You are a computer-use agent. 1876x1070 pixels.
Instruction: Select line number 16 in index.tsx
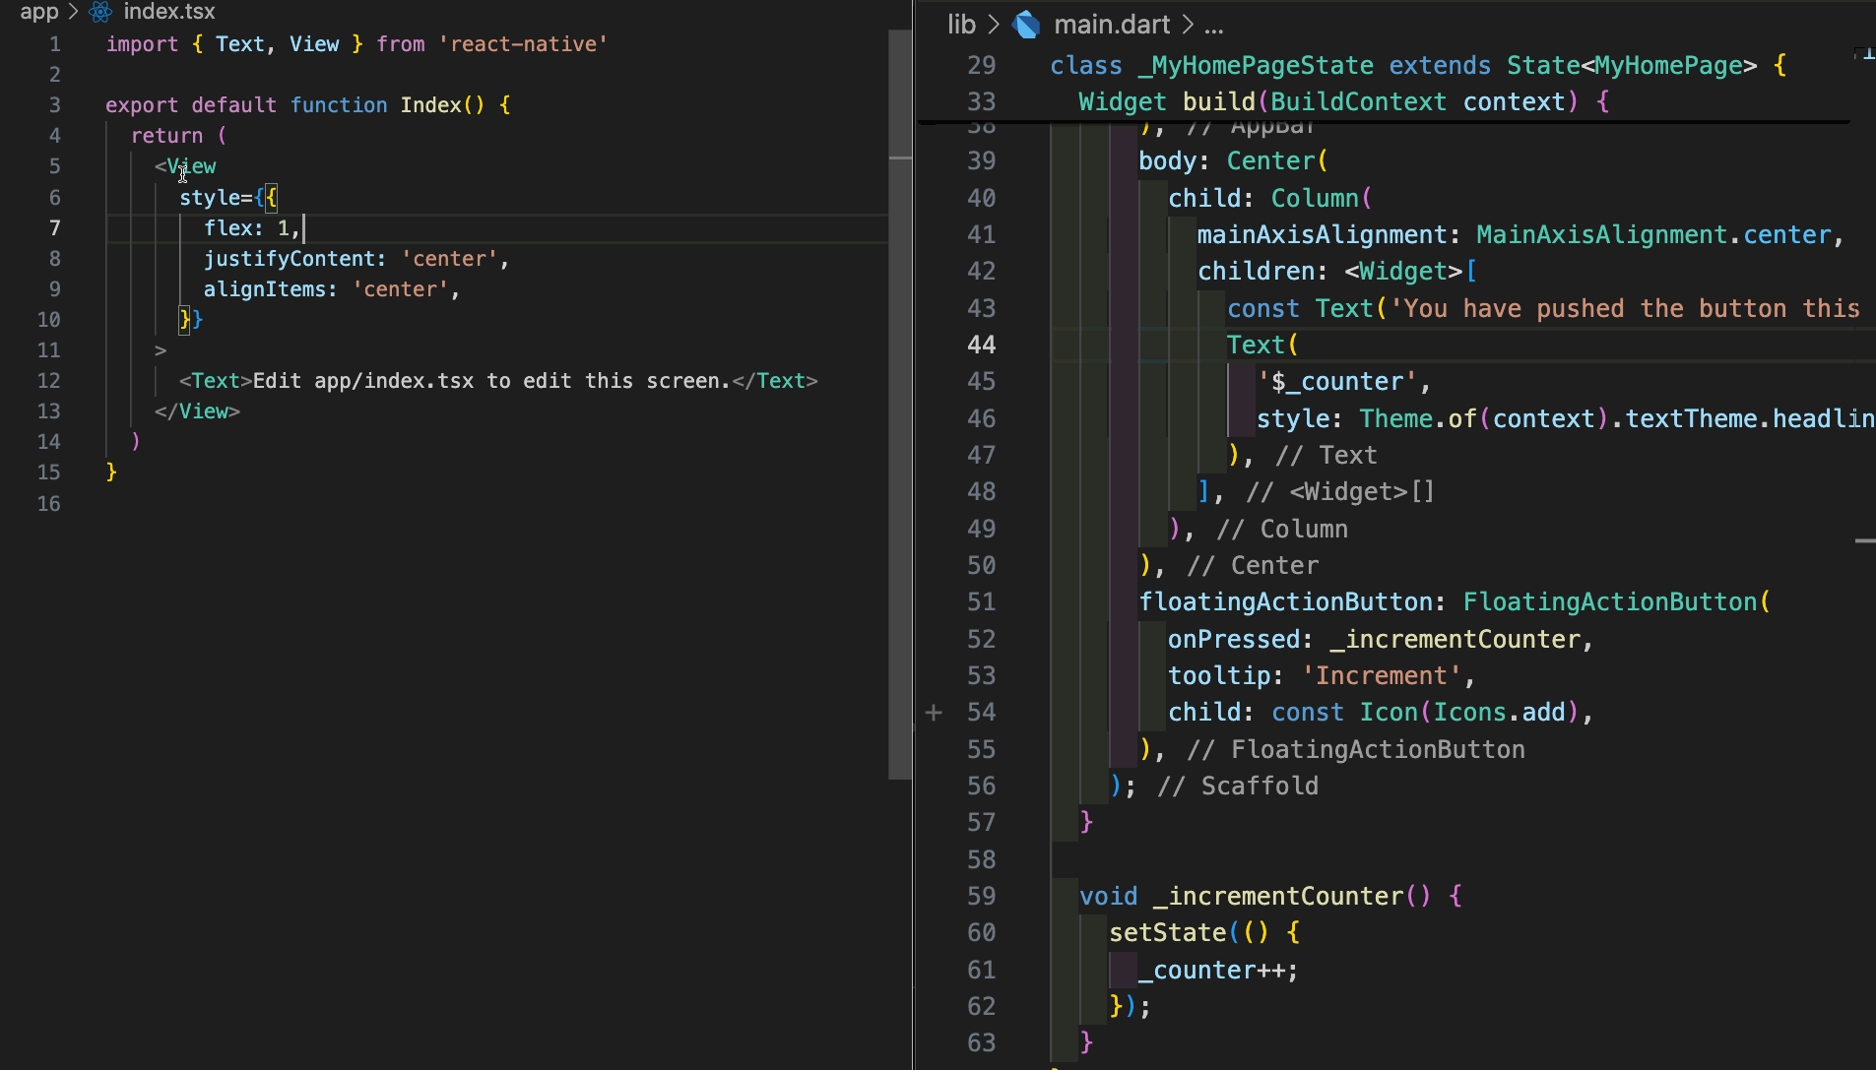pyautogui.click(x=49, y=504)
